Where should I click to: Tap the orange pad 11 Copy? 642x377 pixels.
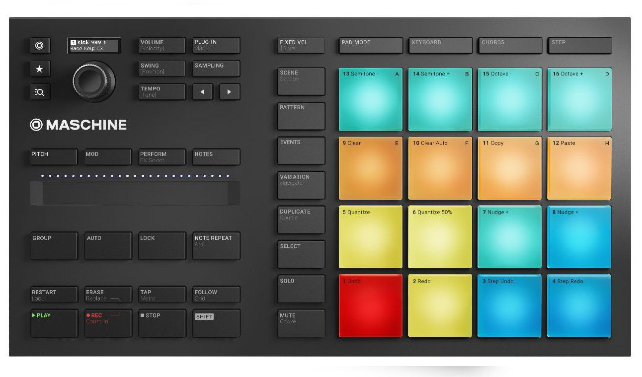pos(509,168)
